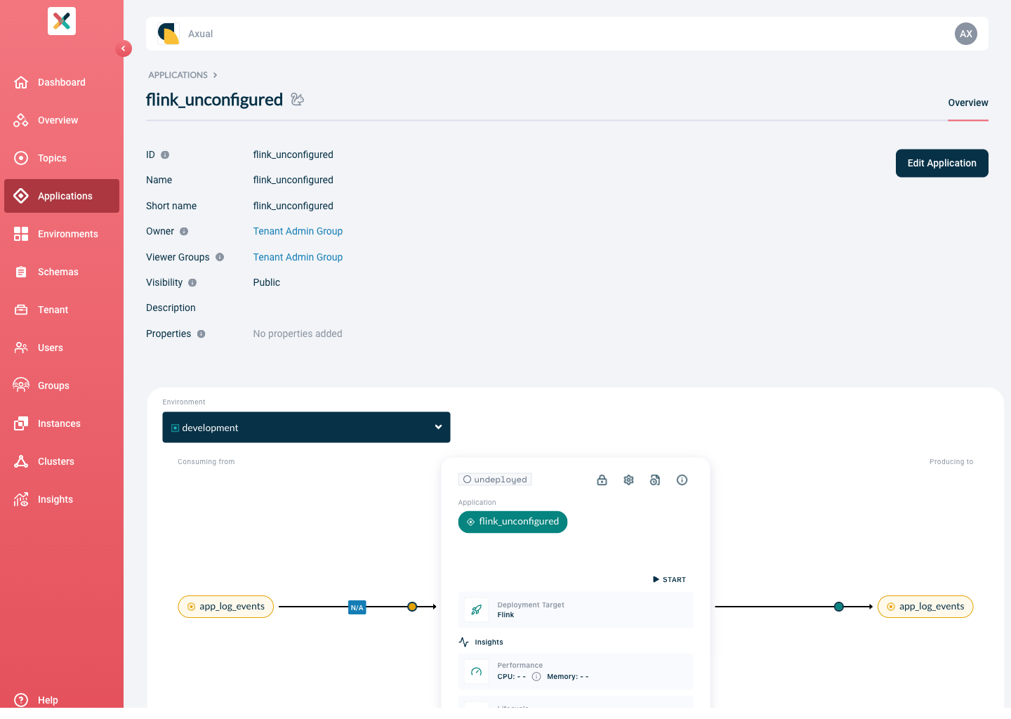The width and height of the screenshot is (1011, 719).
Task: Click the CPU info icon under Performance
Action: tap(536, 677)
